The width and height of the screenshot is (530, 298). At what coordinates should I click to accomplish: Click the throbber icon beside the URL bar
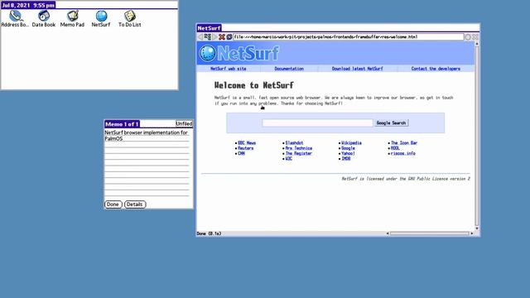[x=468, y=36]
